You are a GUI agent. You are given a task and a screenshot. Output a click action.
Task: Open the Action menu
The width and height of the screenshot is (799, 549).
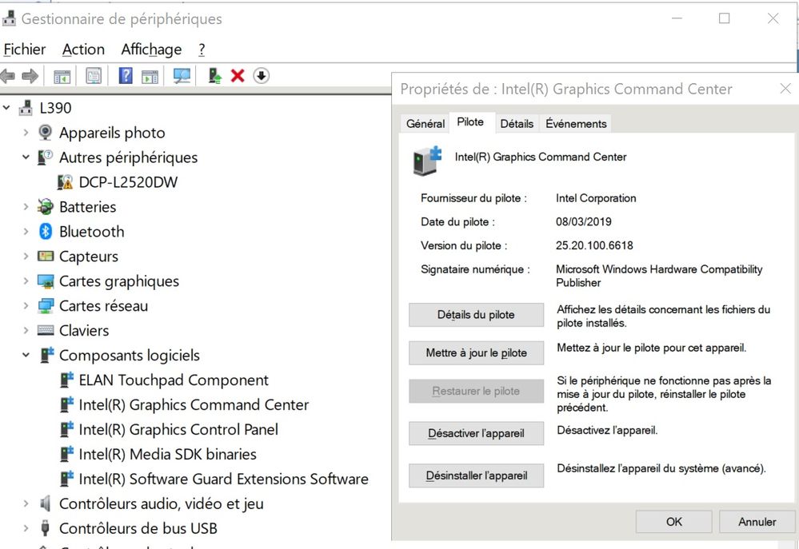83,50
